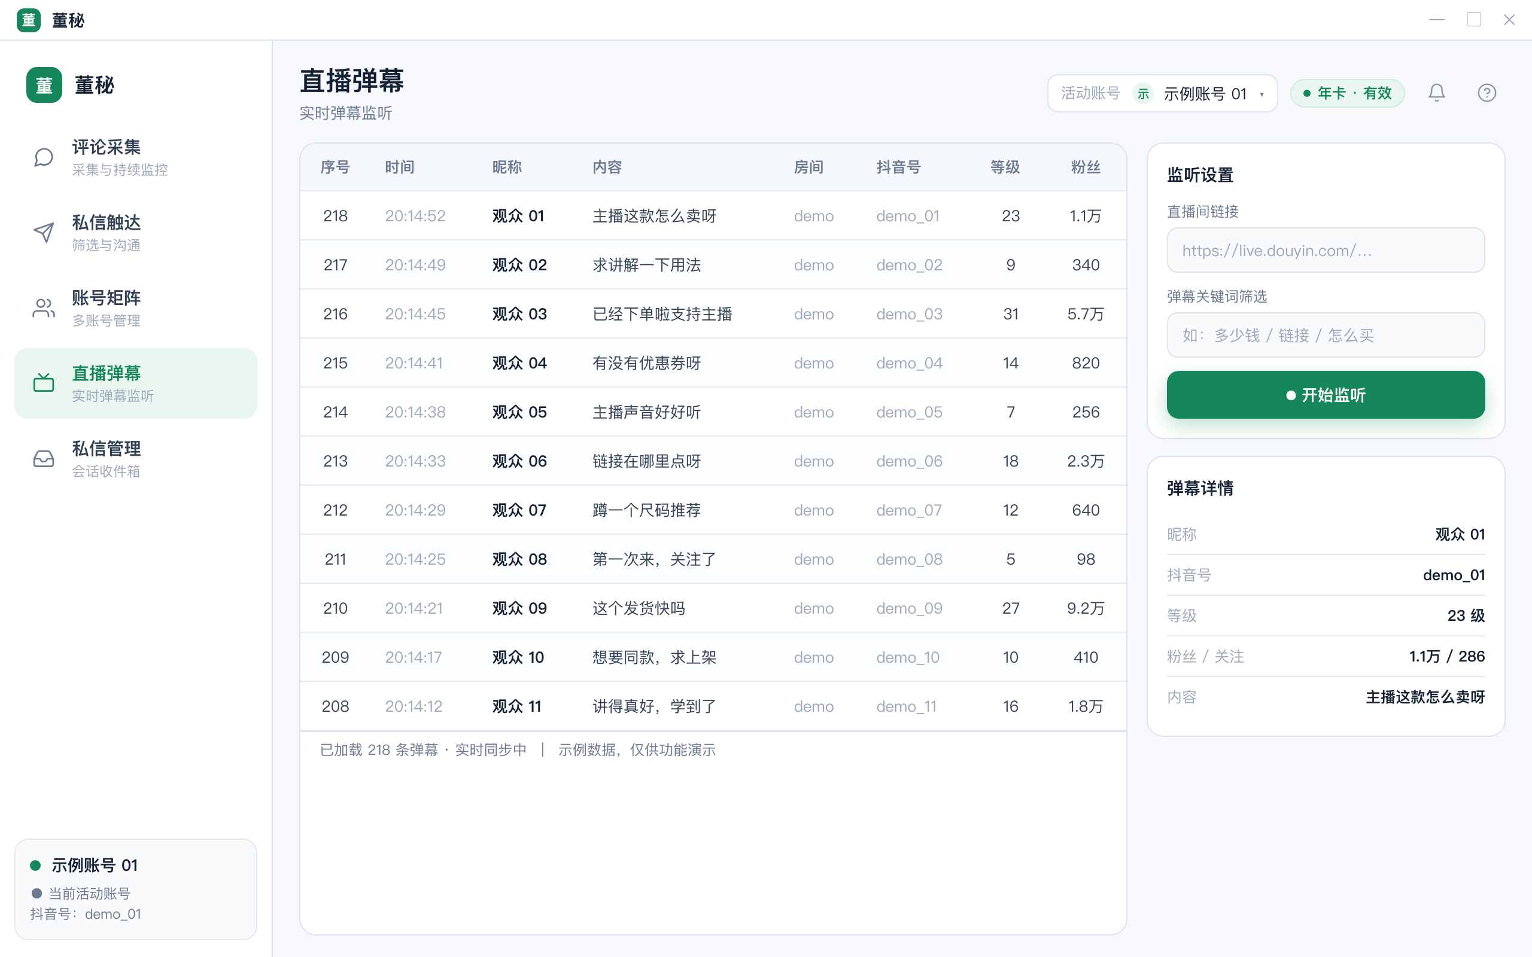Click 主播这款怎么卖呀 in 弹幕详情 panel
The height and width of the screenshot is (957, 1532).
pos(1425,697)
